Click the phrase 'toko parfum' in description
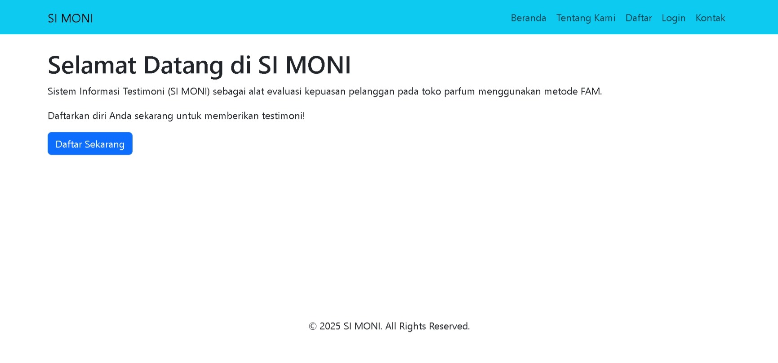Screen dimensions: 778x363 (448, 92)
